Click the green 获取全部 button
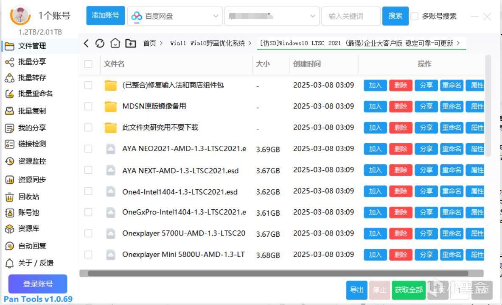Viewport: 502px width, 305px height. [409, 290]
